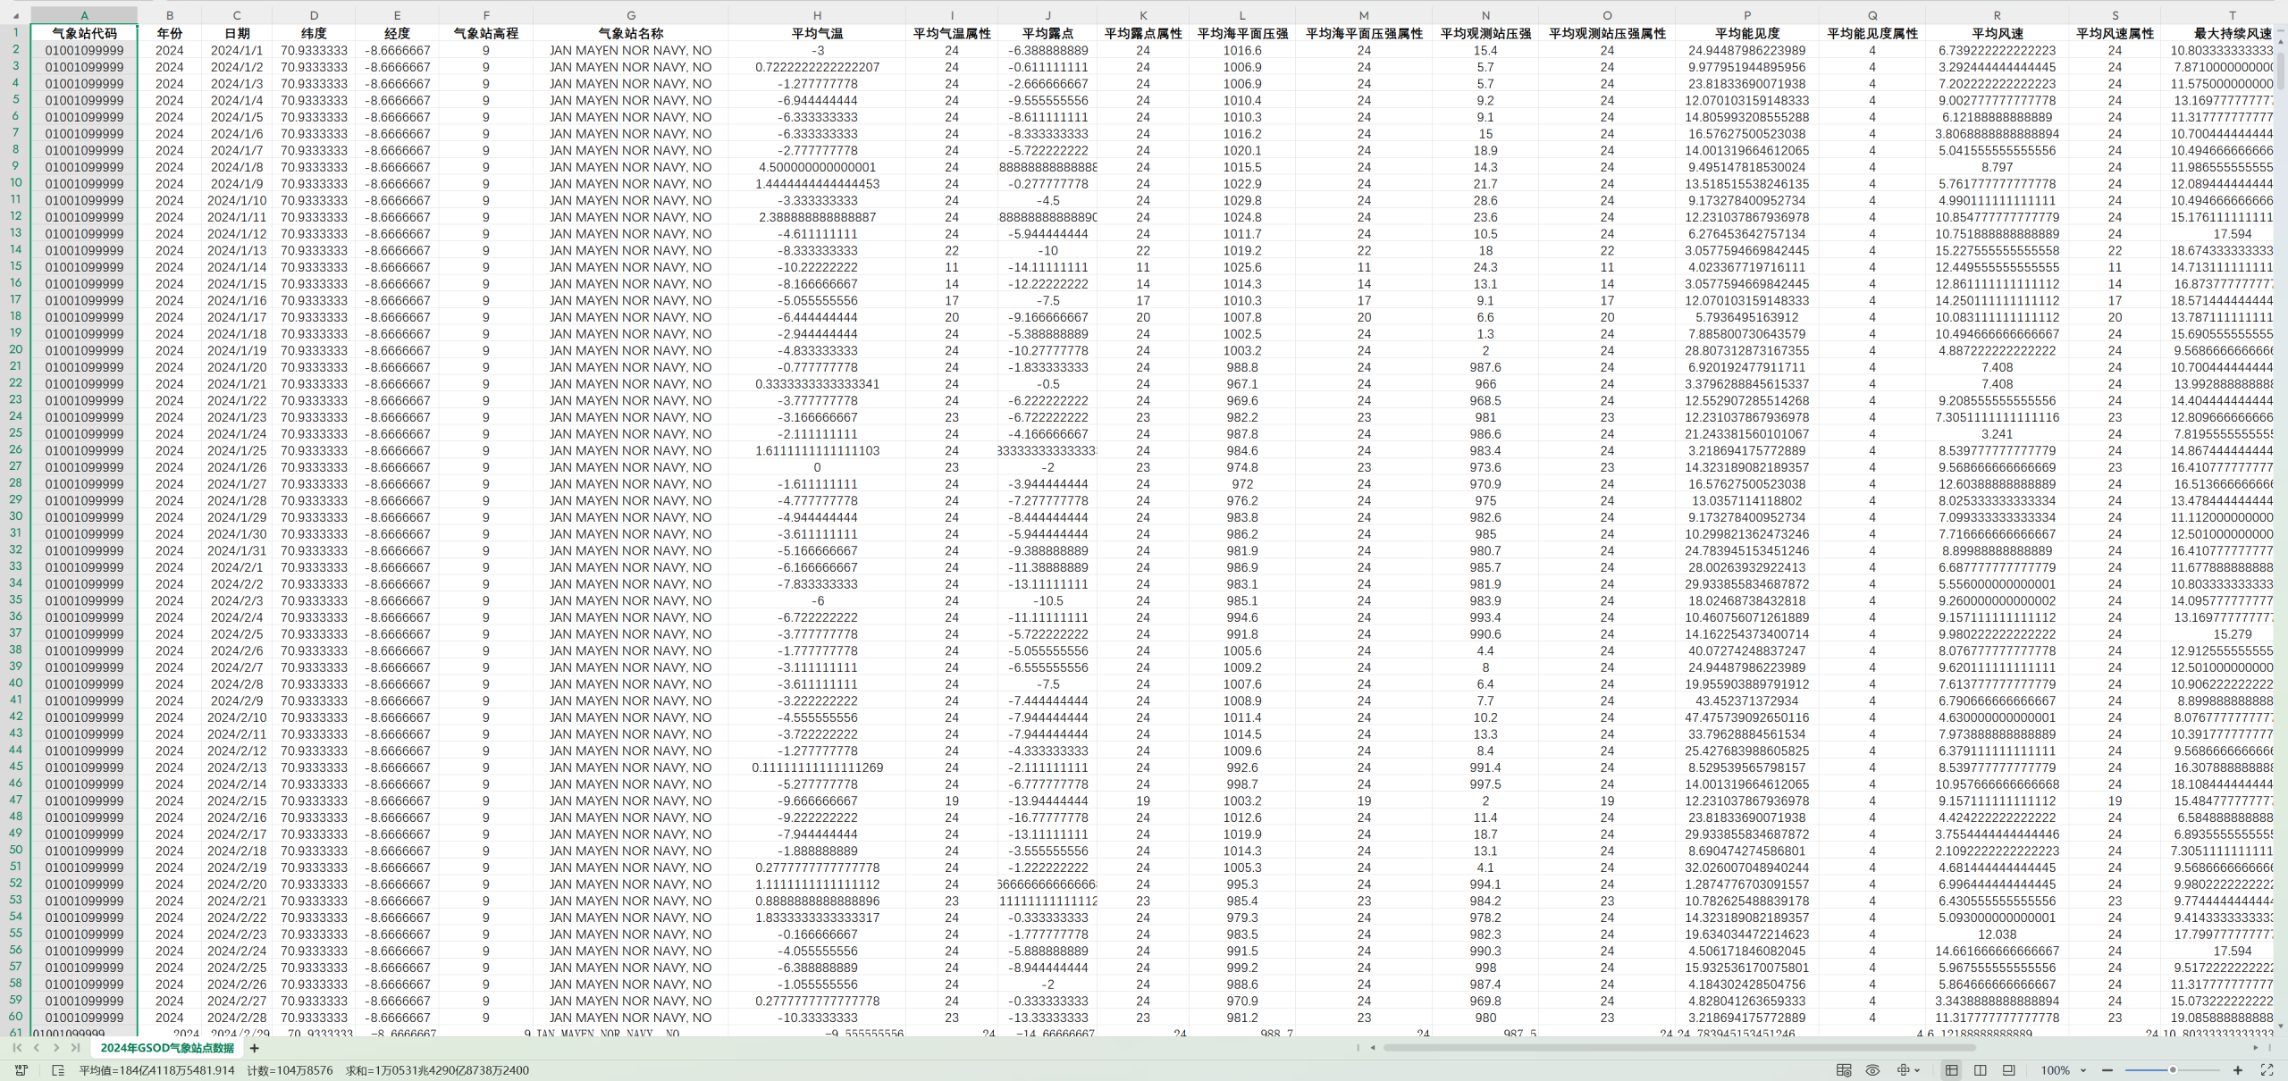Open table statistics settings icon in status bar
This screenshot has height=1081, width=2288.
click(x=1843, y=1070)
